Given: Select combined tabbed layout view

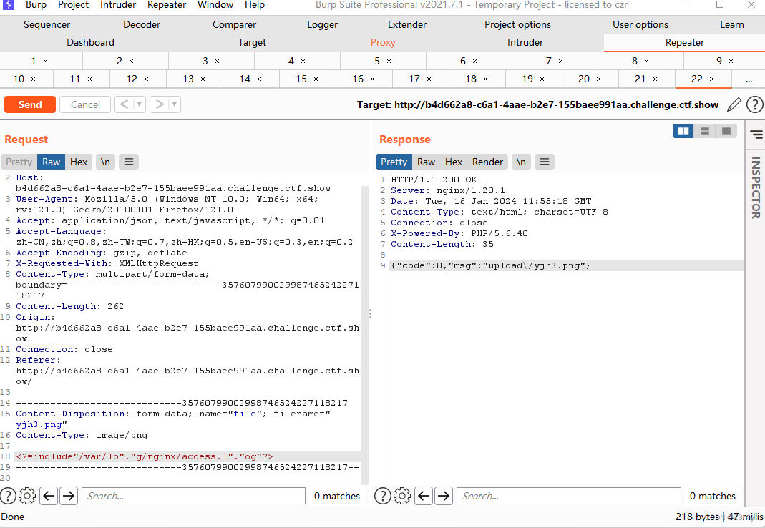Looking at the screenshot, I should pyautogui.click(x=726, y=131).
